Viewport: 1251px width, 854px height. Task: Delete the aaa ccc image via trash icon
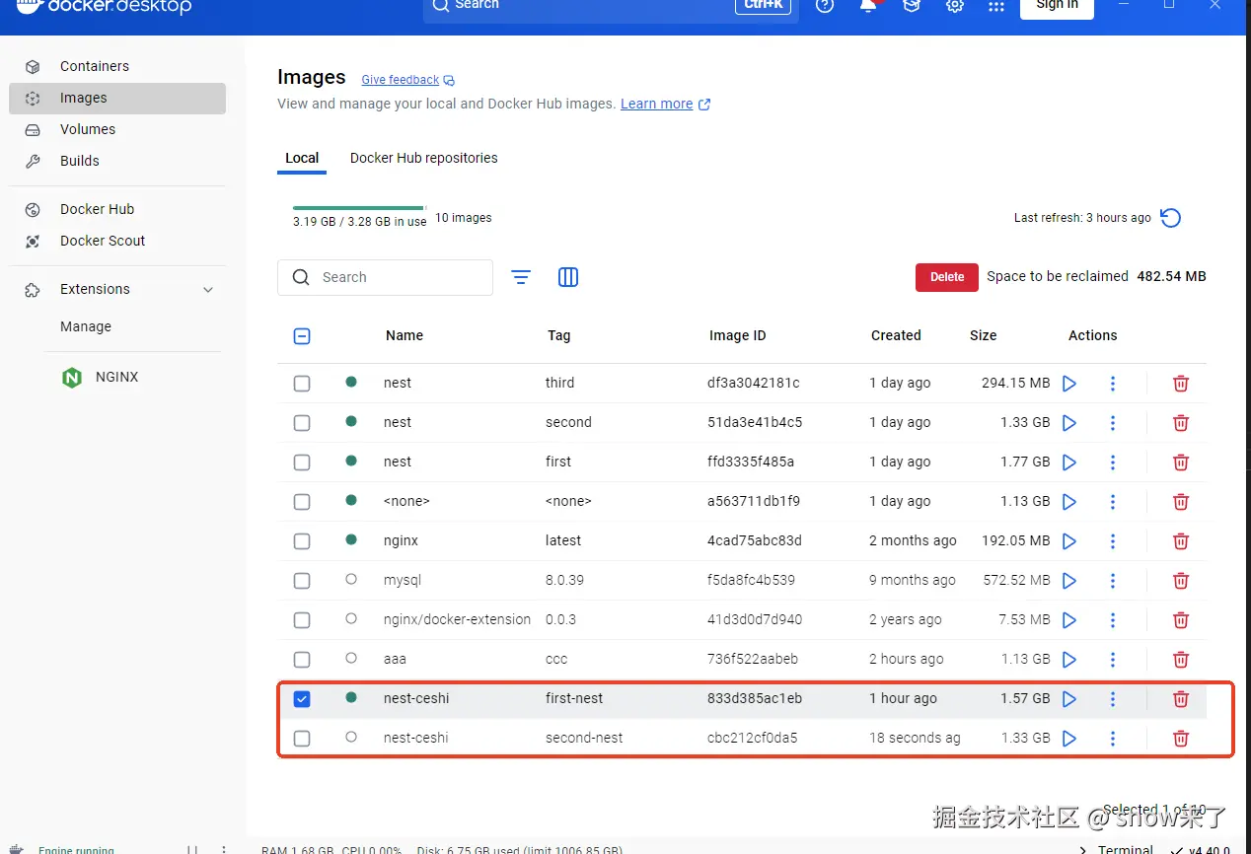(1180, 660)
